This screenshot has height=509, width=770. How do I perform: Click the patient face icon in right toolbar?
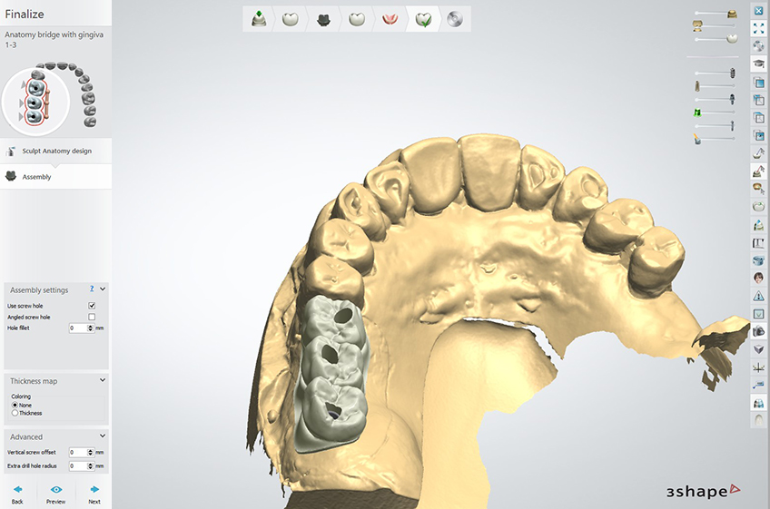758,278
